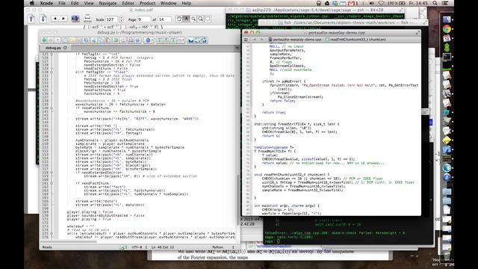Screen dimensions: 478x269
Task: Click grey forward arrow in debug.py toolbar
Action: tap(51, 40)
